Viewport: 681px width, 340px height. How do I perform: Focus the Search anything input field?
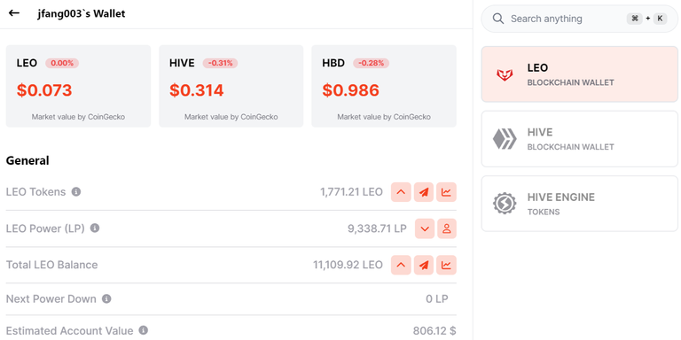[579, 19]
